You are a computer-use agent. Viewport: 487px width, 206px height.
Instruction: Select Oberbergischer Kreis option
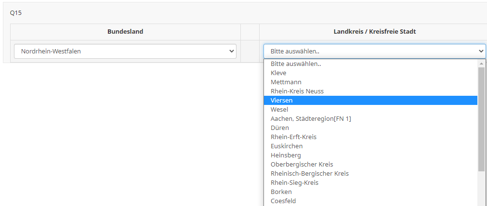(x=302, y=164)
